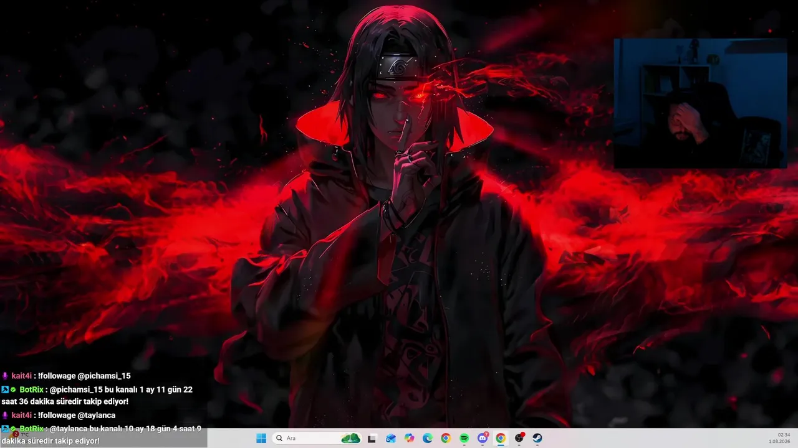
Task: Click the webcam overlay thumbnail
Action: pyautogui.click(x=700, y=103)
